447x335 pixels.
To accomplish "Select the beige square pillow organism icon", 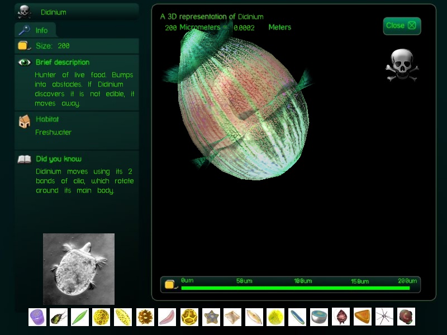I will (x=232, y=317).
